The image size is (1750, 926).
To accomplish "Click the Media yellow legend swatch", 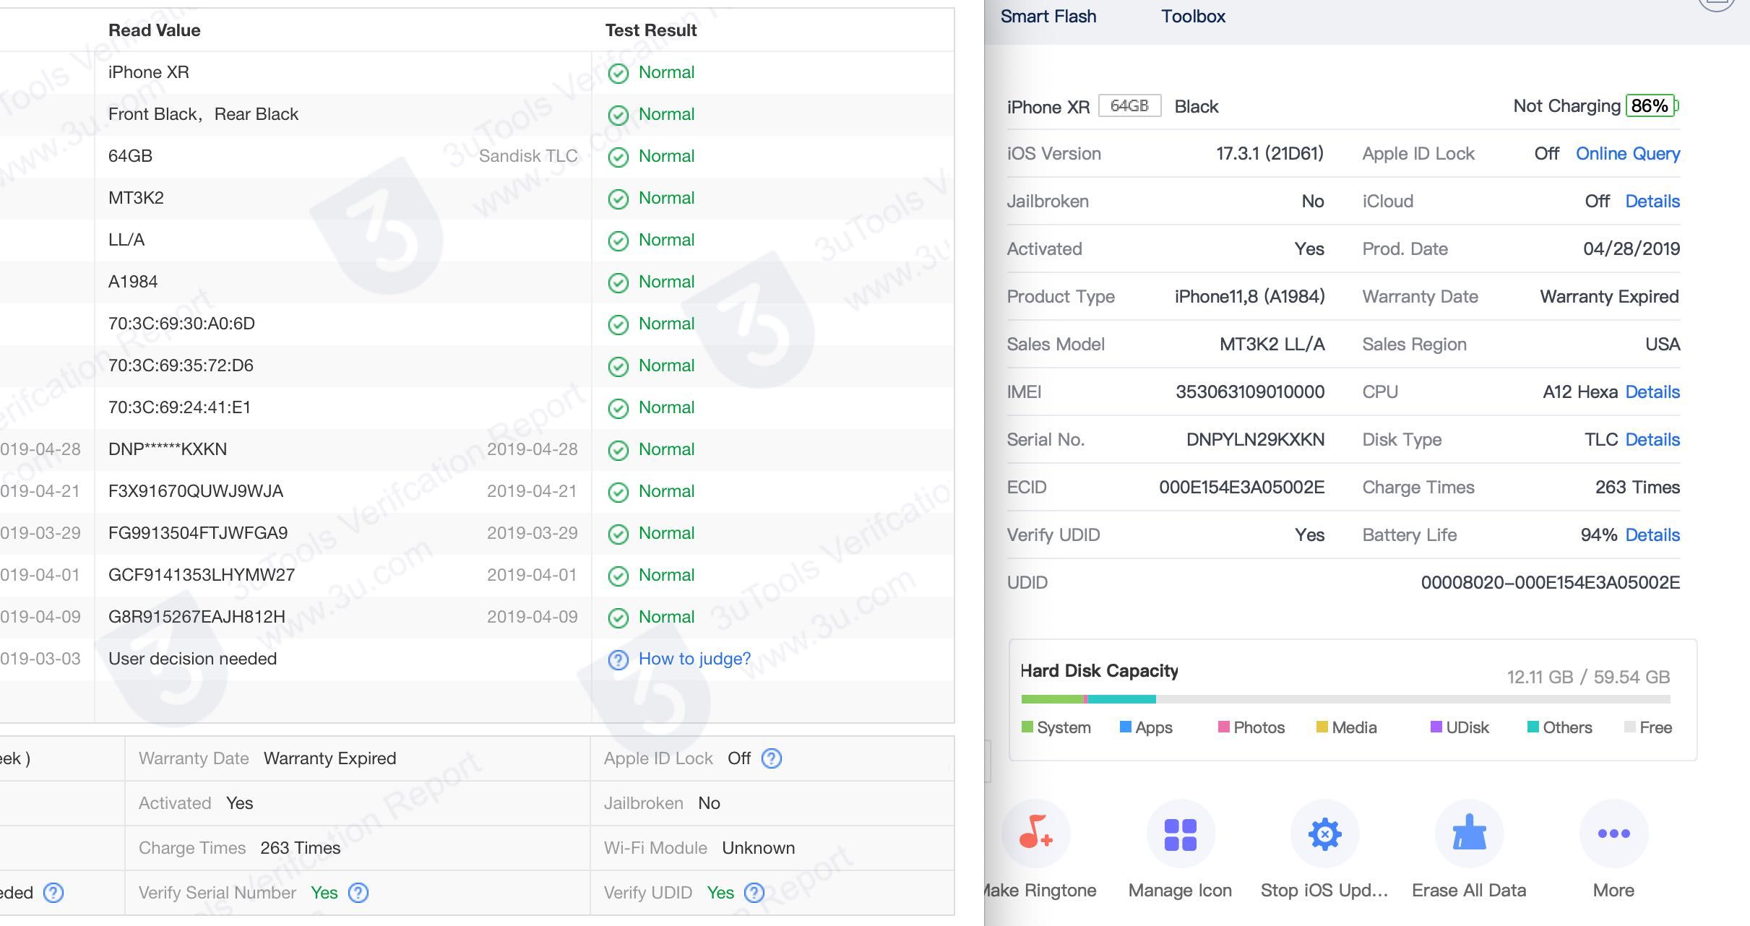I will pyautogui.click(x=1322, y=727).
